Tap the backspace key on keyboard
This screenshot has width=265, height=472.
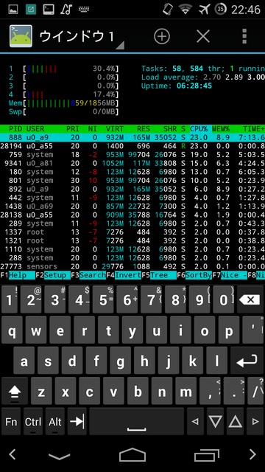[x=250, y=299]
